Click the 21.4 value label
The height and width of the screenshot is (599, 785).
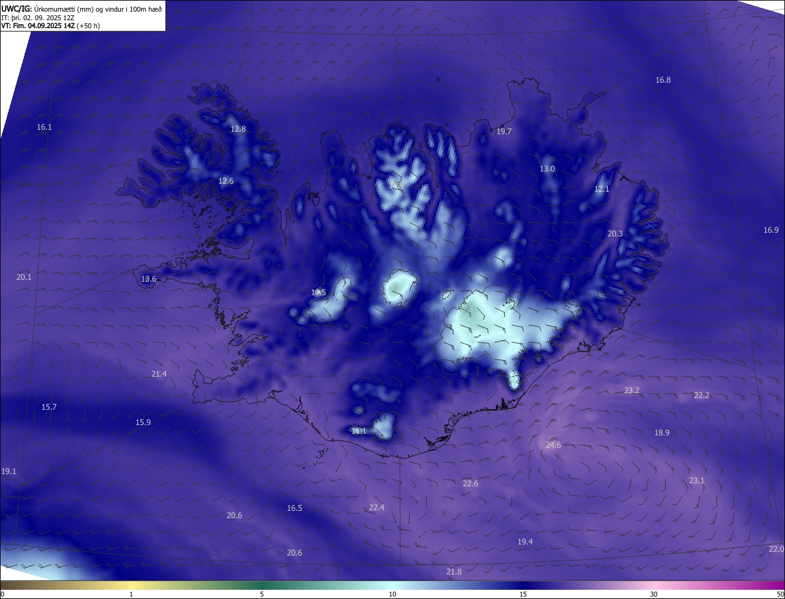coord(159,374)
